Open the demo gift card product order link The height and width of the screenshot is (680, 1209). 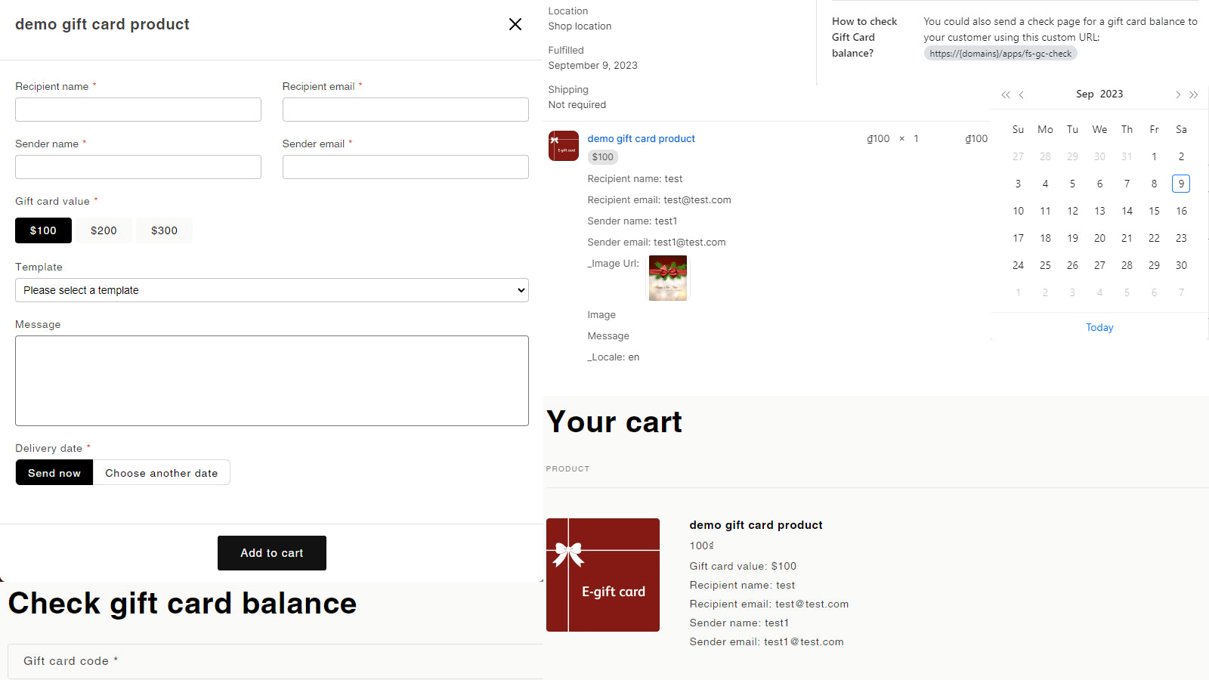pyautogui.click(x=641, y=138)
